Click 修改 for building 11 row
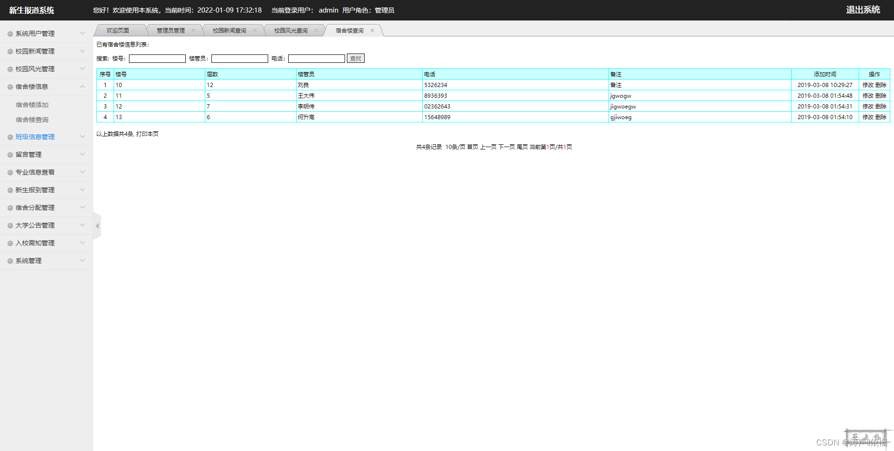 (x=868, y=96)
